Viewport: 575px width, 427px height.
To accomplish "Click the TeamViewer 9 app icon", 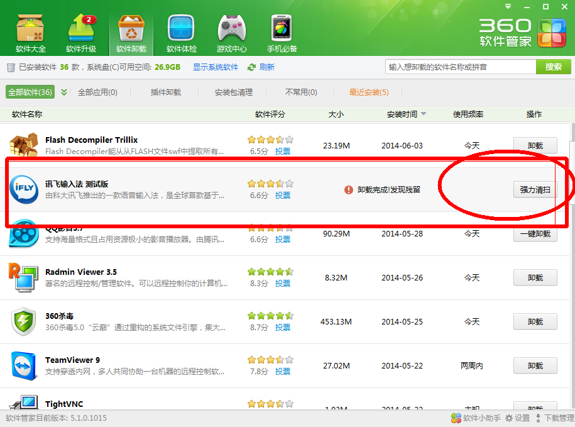I will tap(24, 365).
